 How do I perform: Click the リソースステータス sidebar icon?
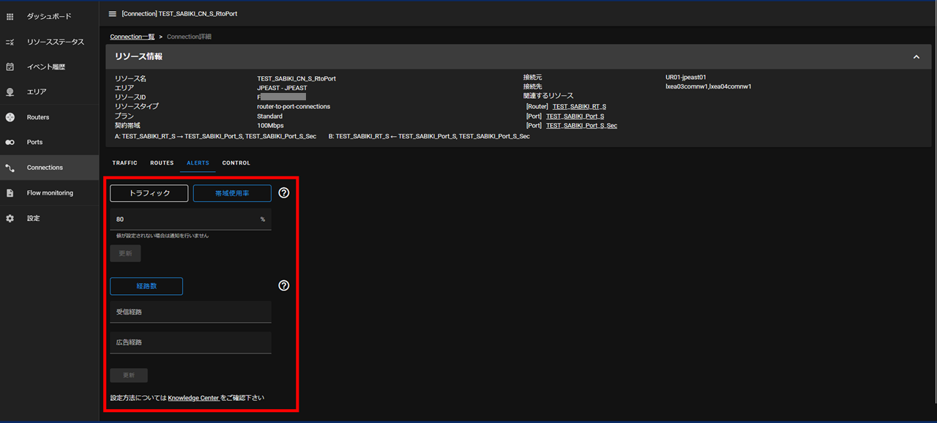[x=10, y=42]
